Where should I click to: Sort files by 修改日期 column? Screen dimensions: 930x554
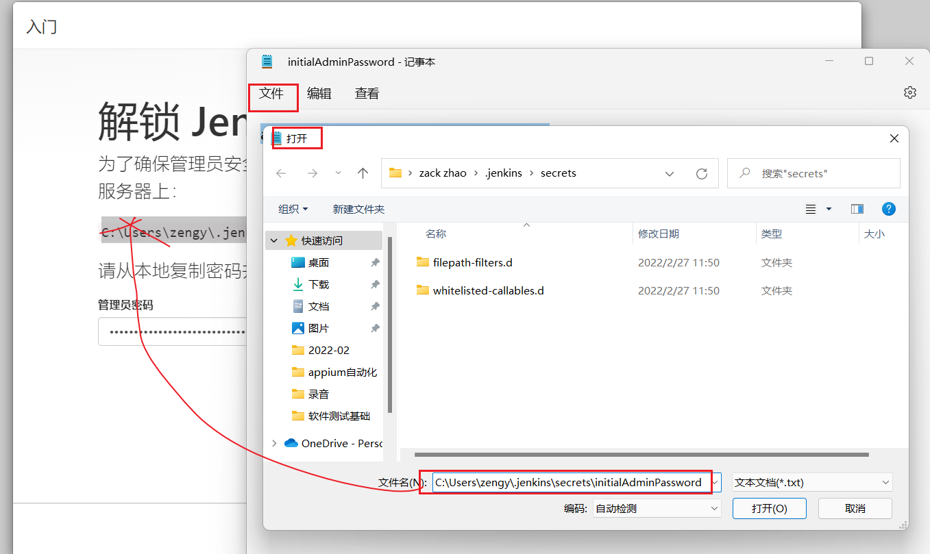659,234
